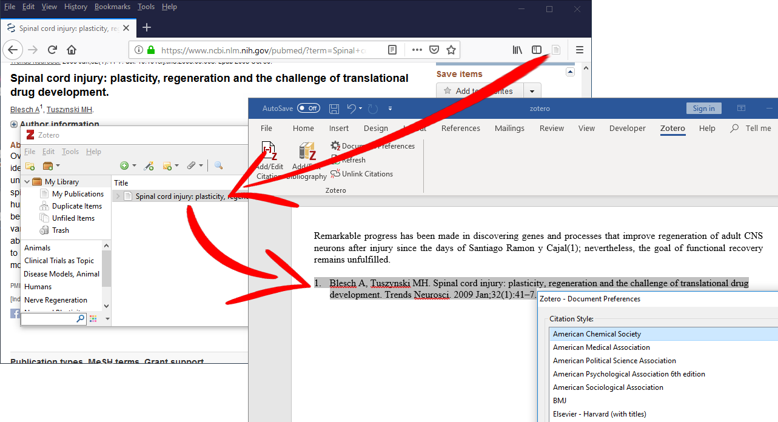This screenshot has width=778, height=422.
Task: Open Zotero Add Attachment dropdown
Action: pyautogui.click(x=195, y=166)
